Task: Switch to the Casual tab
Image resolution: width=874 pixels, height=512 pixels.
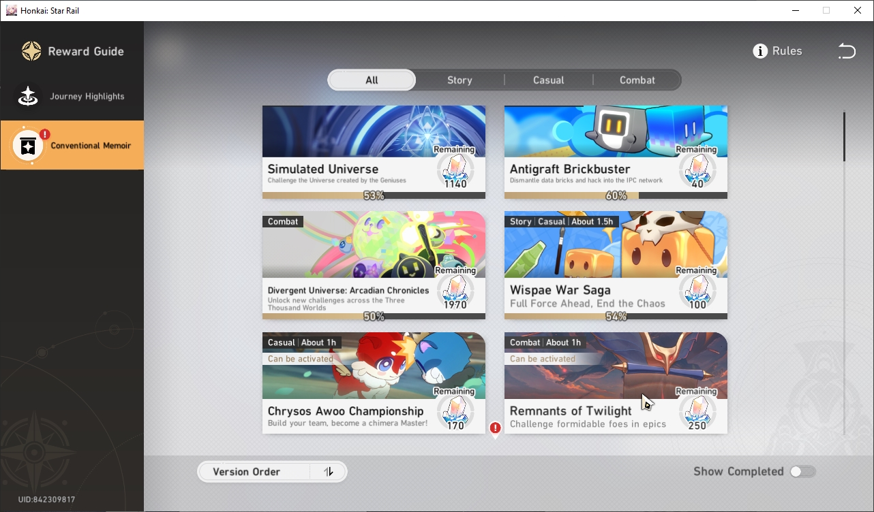Action: (548, 80)
